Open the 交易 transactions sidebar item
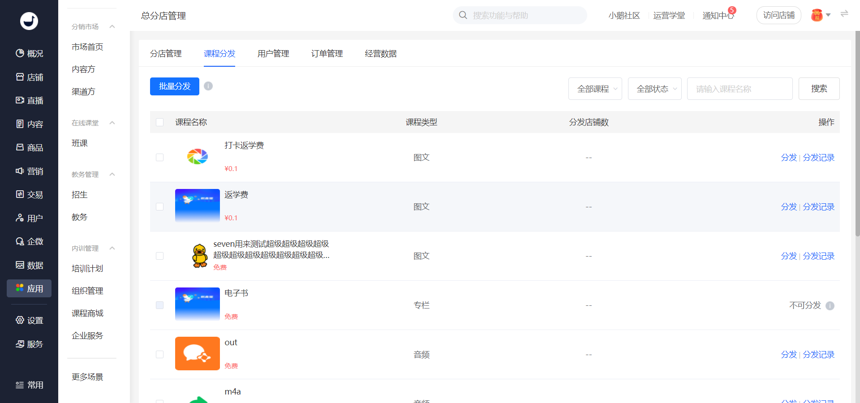This screenshot has width=860, height=403. pyautogui.click(x=29, y=194)
